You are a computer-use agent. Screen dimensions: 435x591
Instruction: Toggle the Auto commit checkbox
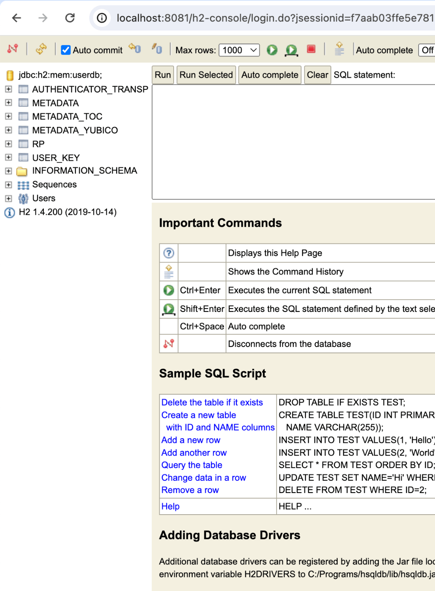66,50
